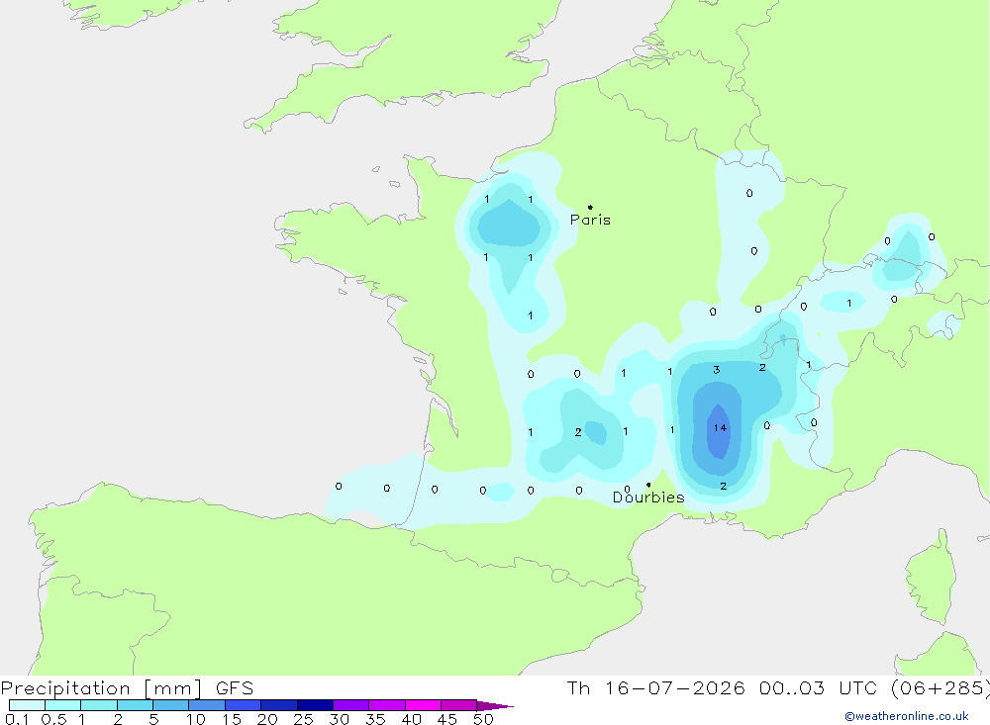Pick the 10–15 mm blue legend swatch
Image resolution: width=990 pixels, height=725 pixels.
(x=207, y=705)
